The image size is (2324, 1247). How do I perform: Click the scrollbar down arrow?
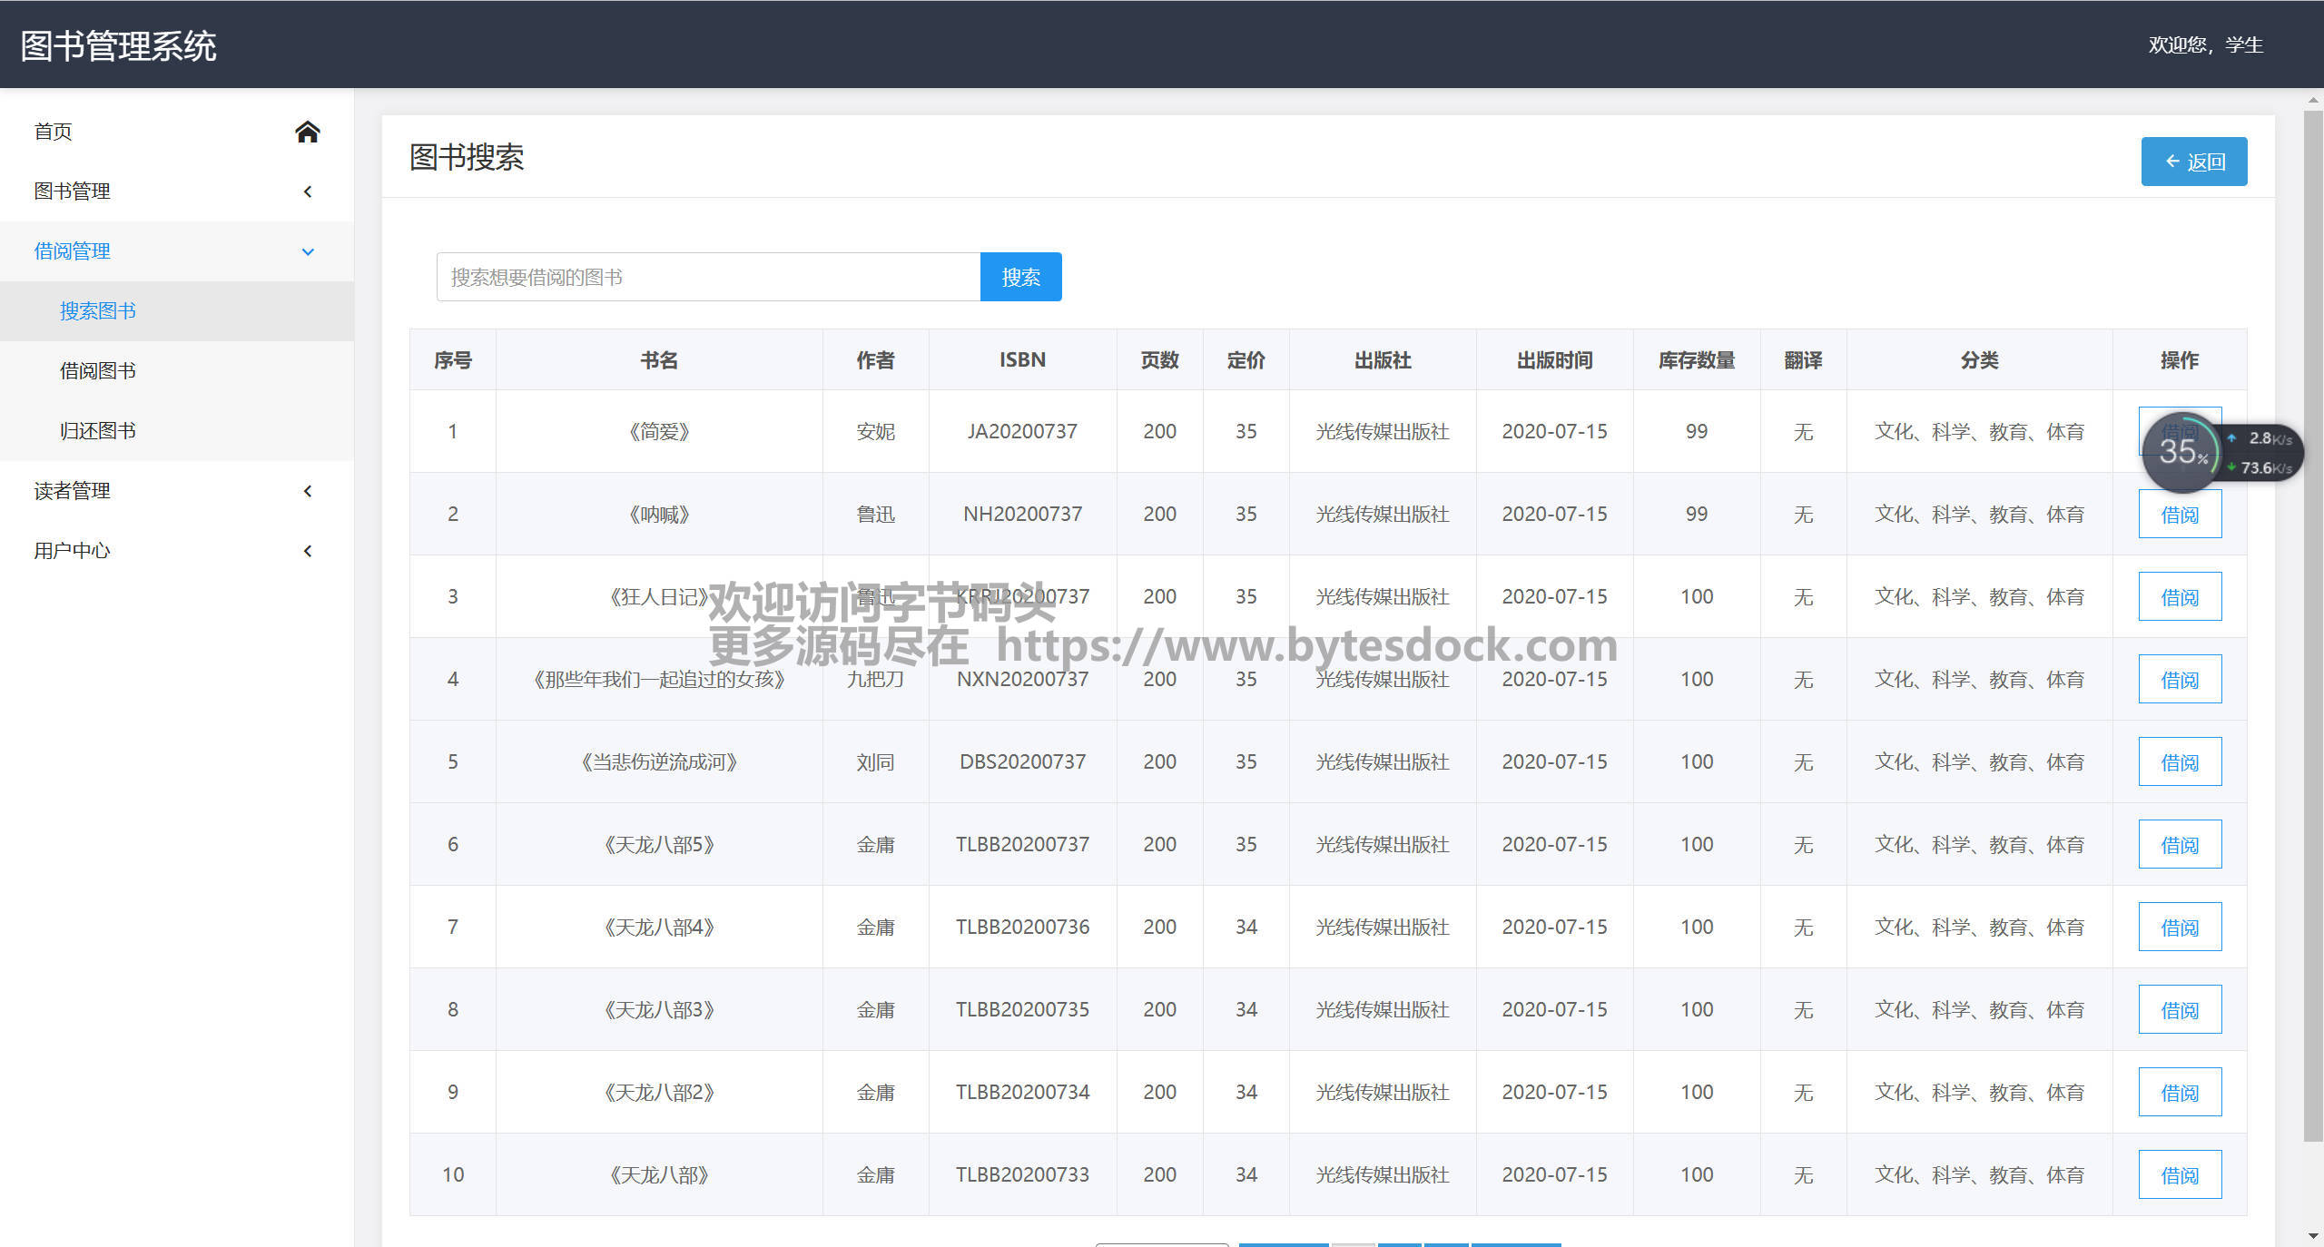[2313, 1236]
